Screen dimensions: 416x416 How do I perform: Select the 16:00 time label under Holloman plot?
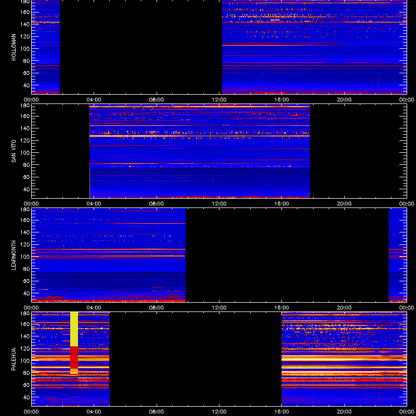coord(281,100)
